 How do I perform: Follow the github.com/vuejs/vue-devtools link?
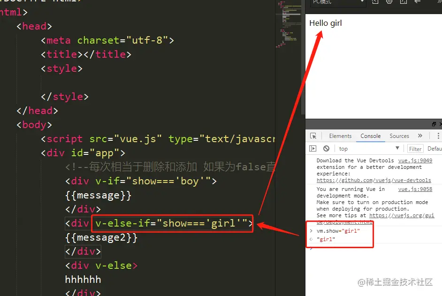pos(374,180)
